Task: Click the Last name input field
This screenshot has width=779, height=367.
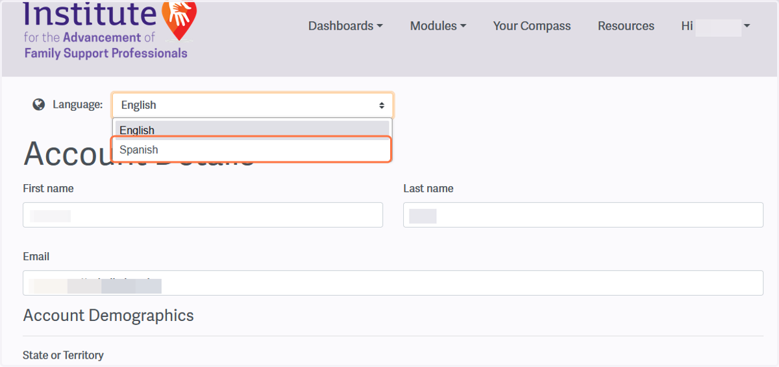Action: pyautogui.click(x=583, y=215)
